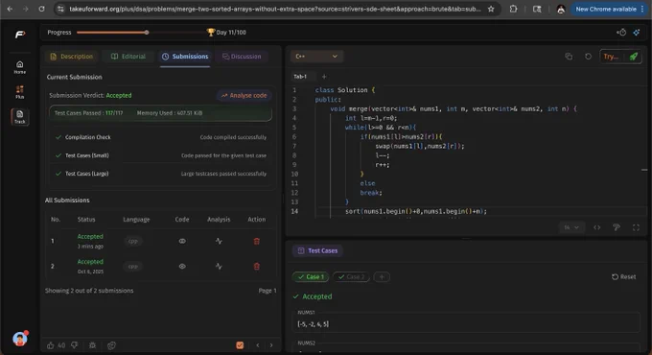Click the thumbs down dislike icon
652x355 pixels.
(x=75, y=345)
